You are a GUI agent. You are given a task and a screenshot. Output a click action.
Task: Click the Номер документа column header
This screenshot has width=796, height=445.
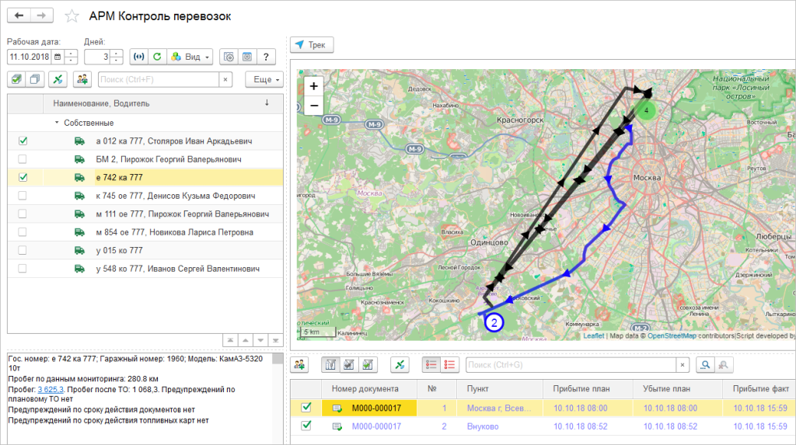[x=365, y=388]
